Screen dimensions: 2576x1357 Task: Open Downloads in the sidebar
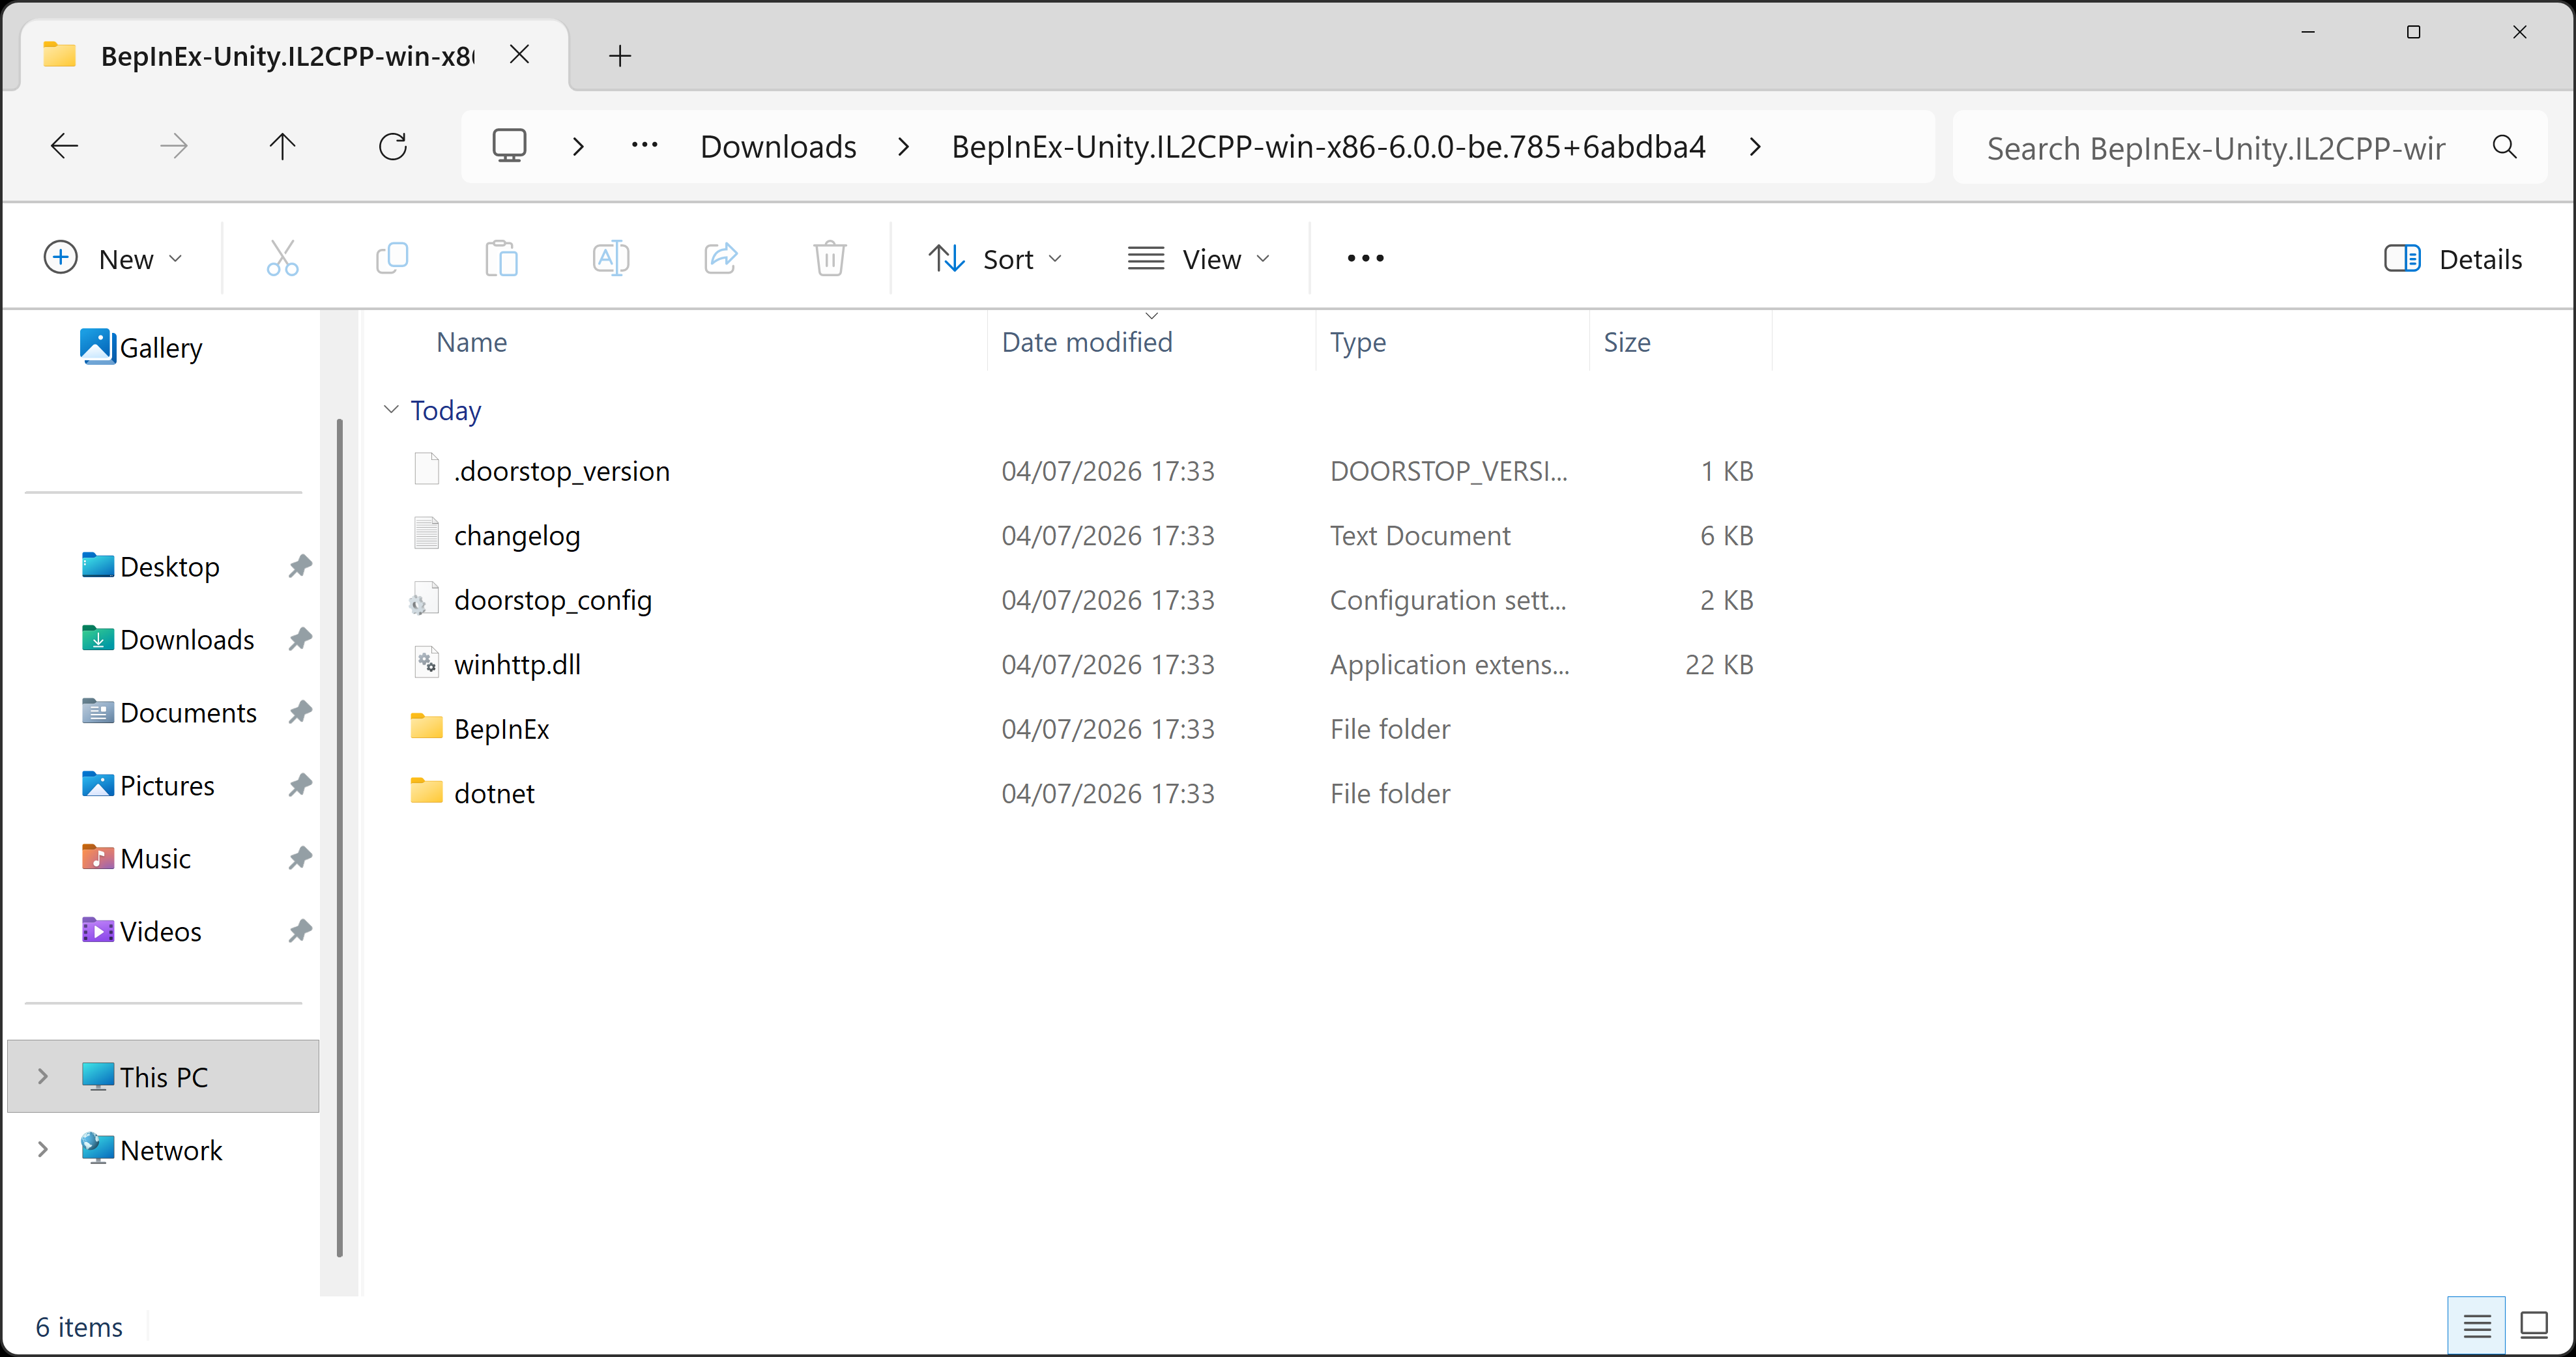[x=168, y=640]
